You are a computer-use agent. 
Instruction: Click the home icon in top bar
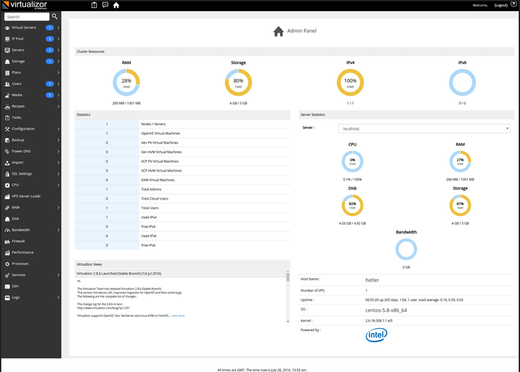pos(116,5)
